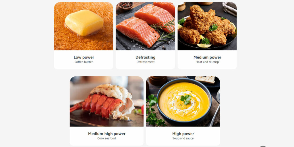Image resolution: width=294 pixels, height=147 pixels.
Task: Select the 'Soften butter' caption
Action: click(x=84, y=62)
